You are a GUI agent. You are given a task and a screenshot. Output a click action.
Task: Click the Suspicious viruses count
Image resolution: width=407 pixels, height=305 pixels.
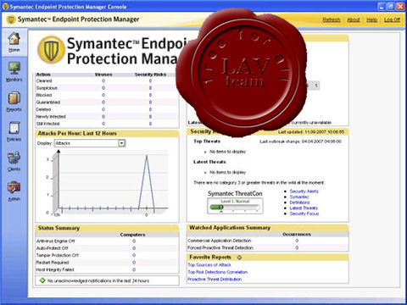click(103, 88)
